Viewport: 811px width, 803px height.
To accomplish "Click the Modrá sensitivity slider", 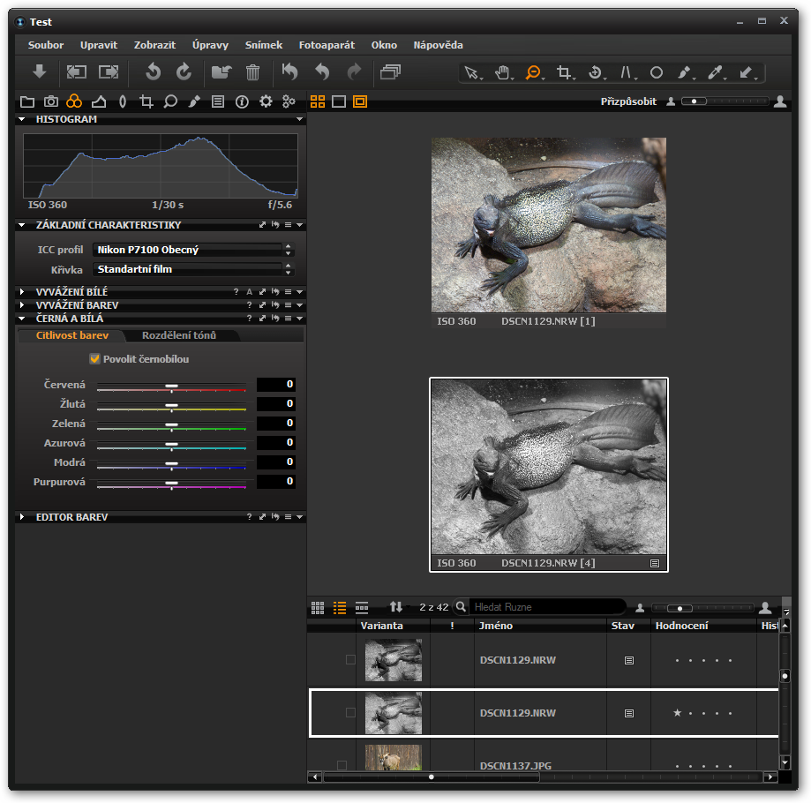I will click(x=171, y=464).
